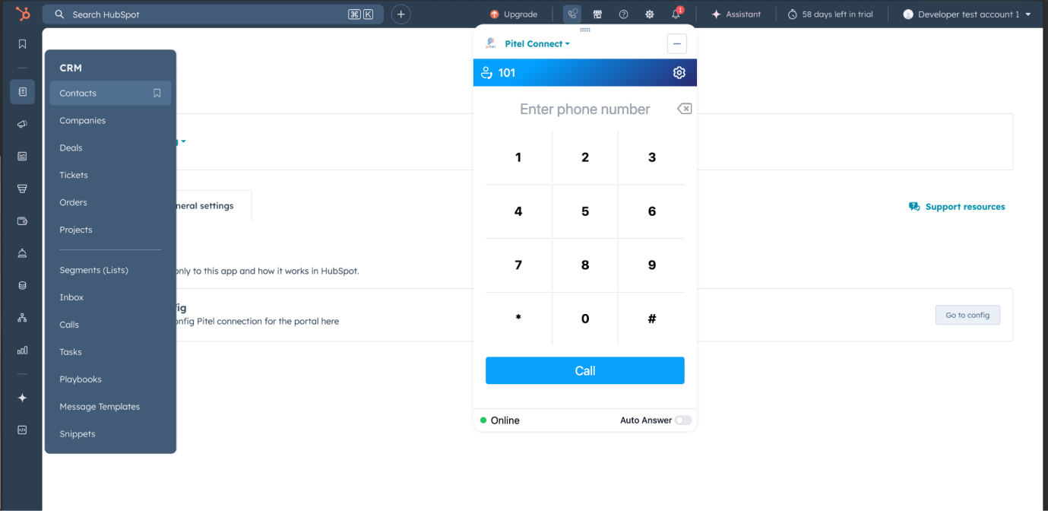Screen dimensions: 1048x511
Task: Open the Notifications bell with badge
Action: pos(676,14)
